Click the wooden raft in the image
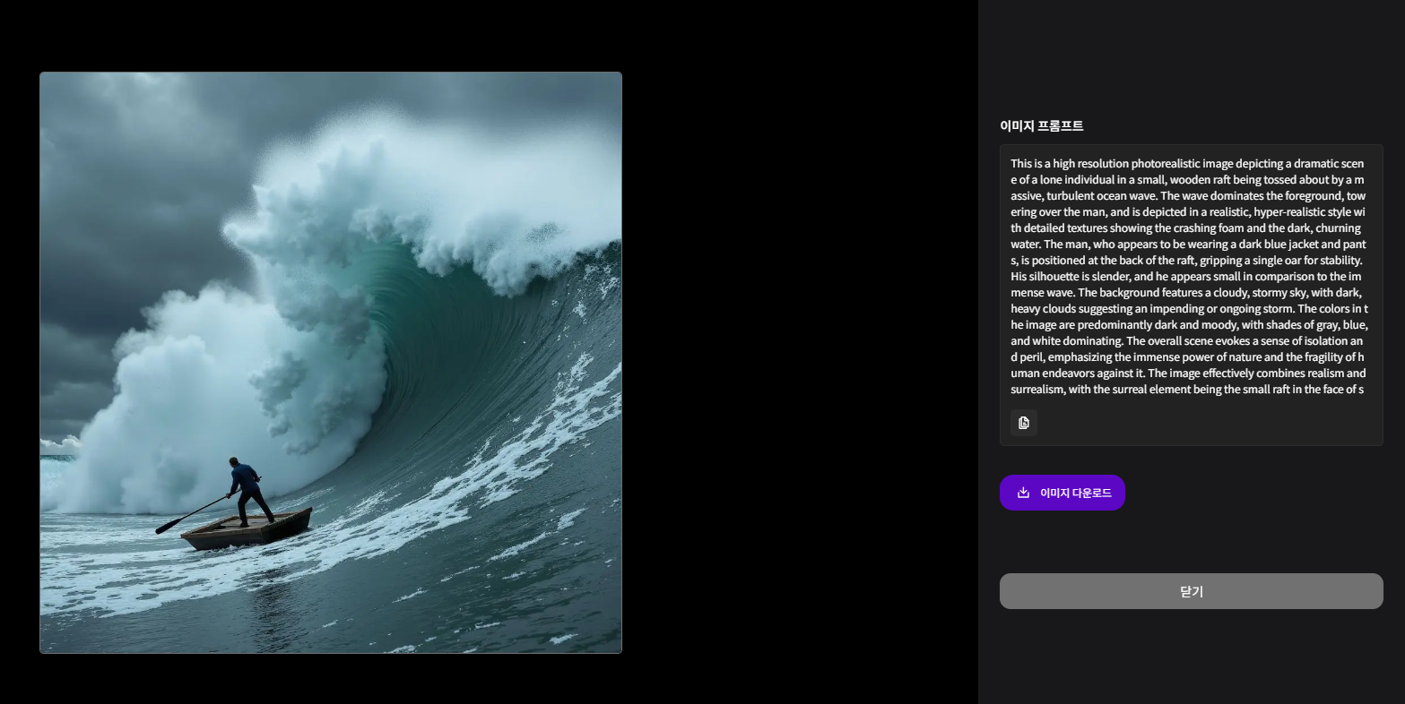The width and height of the screenshot is (1405, 704). (247, 528)
